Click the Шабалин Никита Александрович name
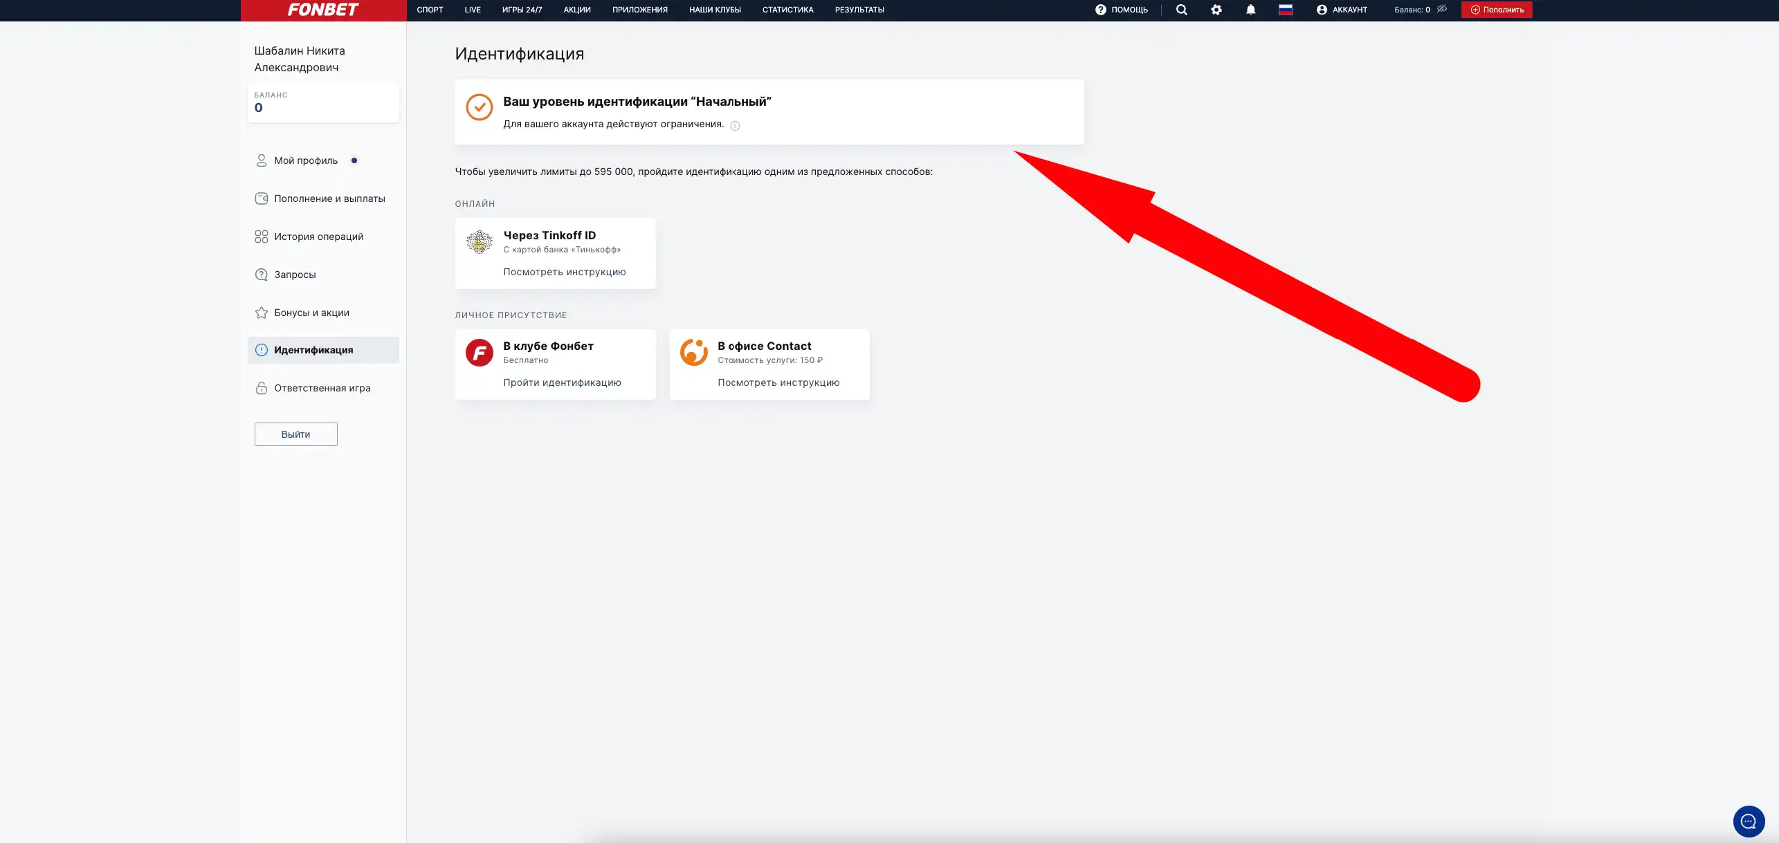1779x843 pixels. (300, 59)
